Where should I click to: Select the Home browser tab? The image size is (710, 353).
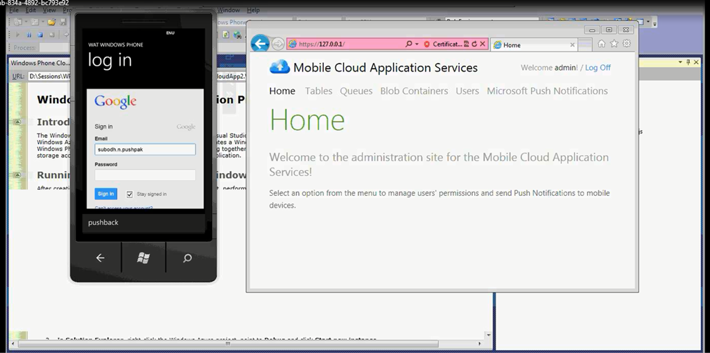(x=535, y=45)
